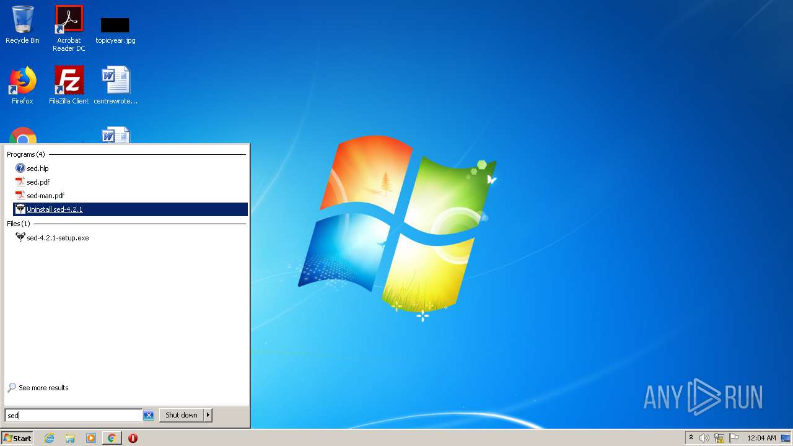Open Windows Media Player taskbar icon
This screenshot has width=793, height=446.
91,438
